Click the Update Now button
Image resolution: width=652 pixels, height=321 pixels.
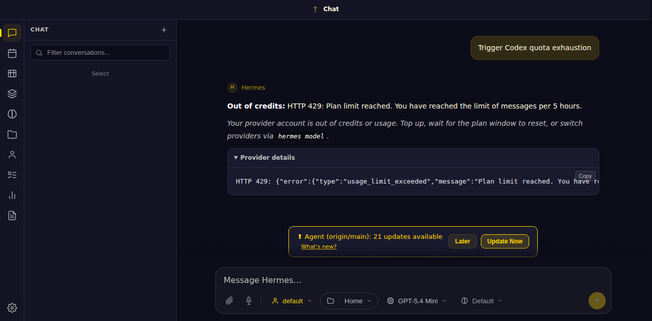coord(505,241)
